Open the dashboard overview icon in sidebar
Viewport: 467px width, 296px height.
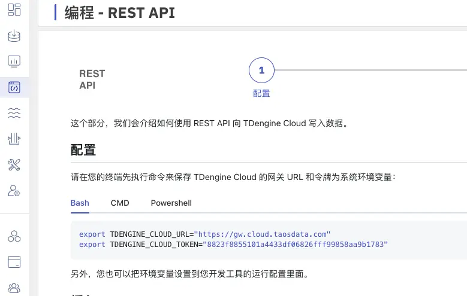[14, 10]
